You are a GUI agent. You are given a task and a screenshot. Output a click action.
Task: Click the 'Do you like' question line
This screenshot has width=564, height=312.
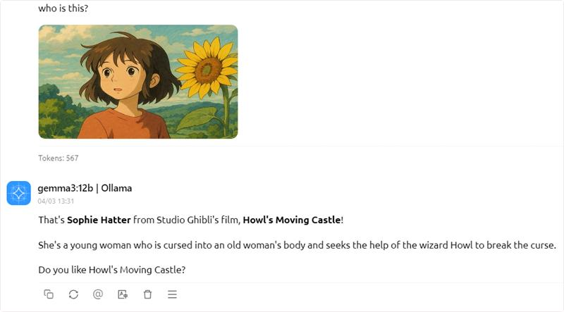(111, 270)
